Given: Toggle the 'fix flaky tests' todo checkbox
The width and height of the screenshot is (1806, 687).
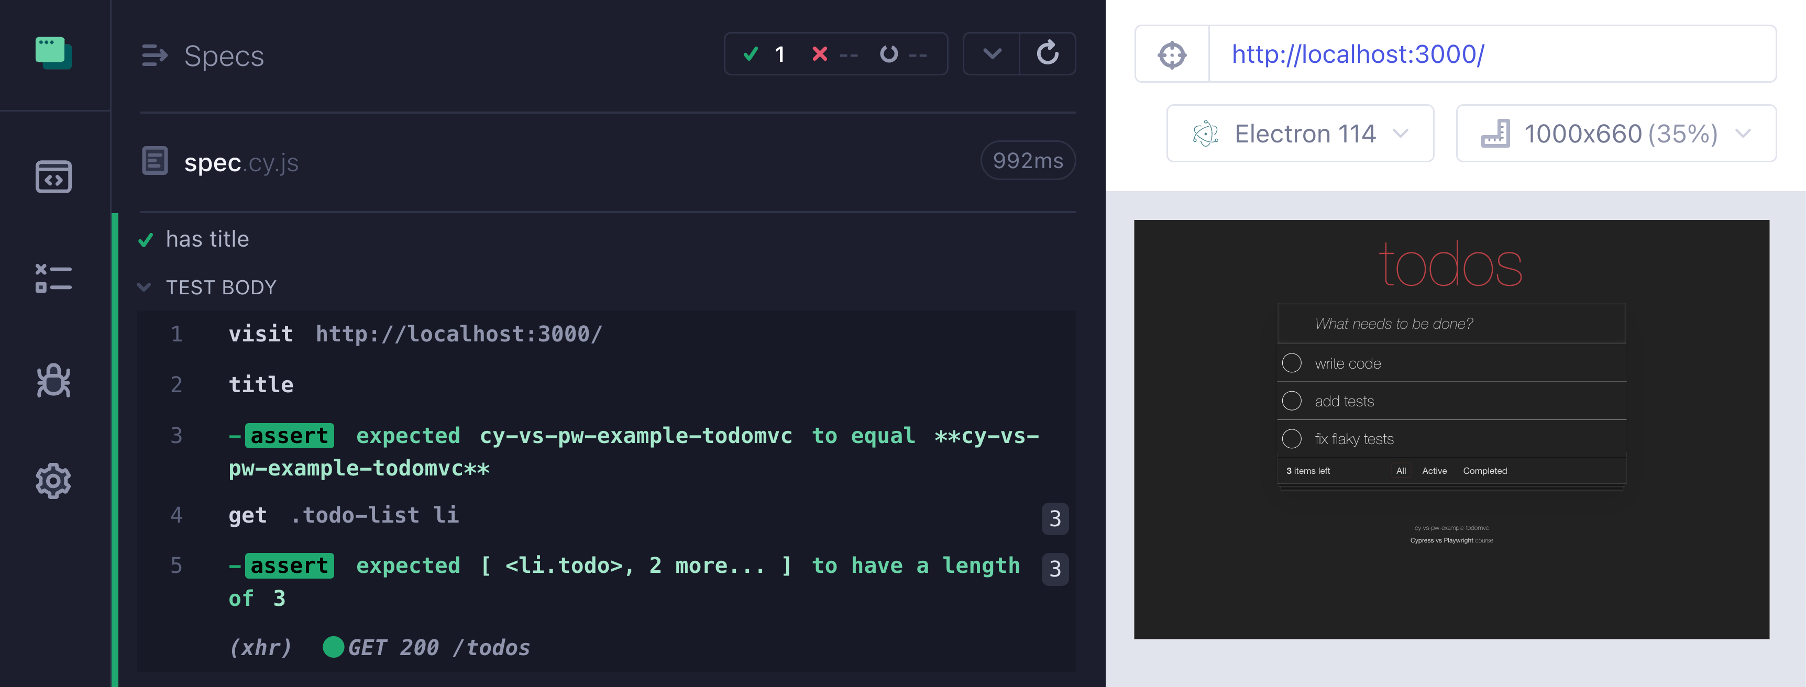Looking at the screenshot, I should (1292, 439).
